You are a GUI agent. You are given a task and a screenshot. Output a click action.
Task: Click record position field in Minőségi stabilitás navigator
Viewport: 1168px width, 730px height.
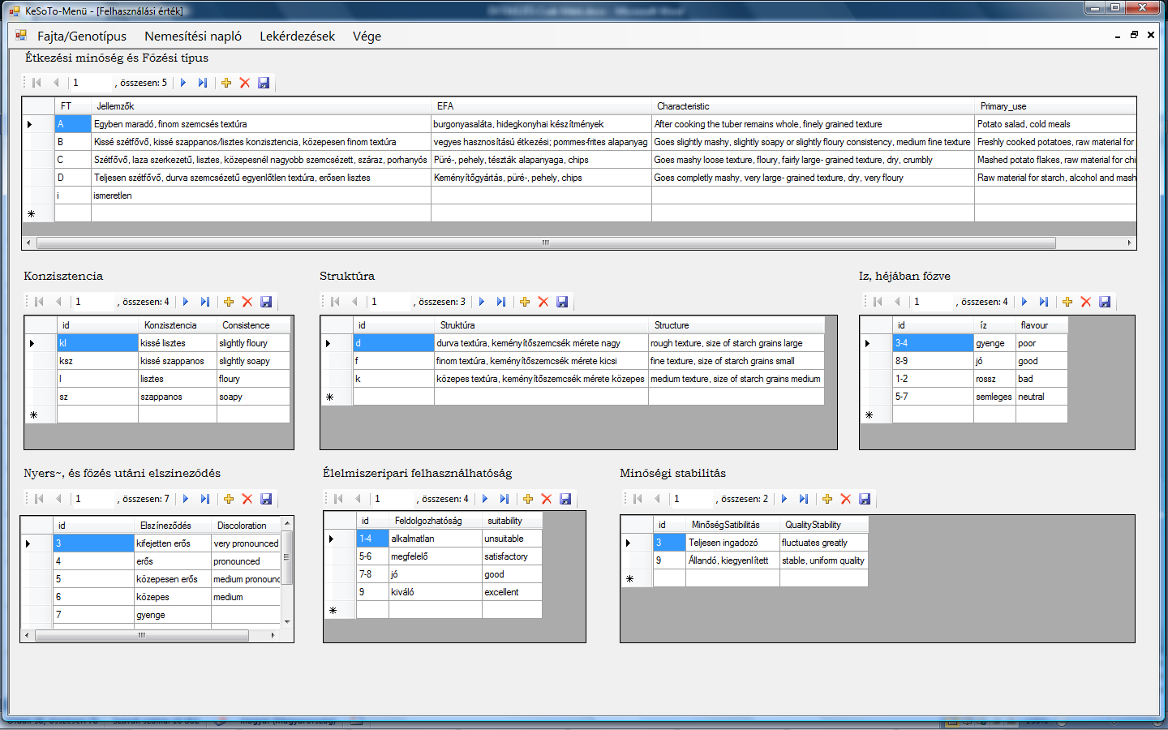pos(692,499)
